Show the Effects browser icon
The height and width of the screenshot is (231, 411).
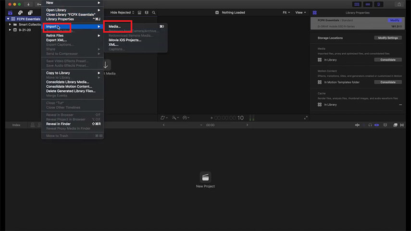tap(395, 125)
